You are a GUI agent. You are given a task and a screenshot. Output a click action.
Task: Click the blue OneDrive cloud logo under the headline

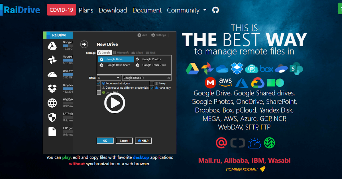[222, 69]
